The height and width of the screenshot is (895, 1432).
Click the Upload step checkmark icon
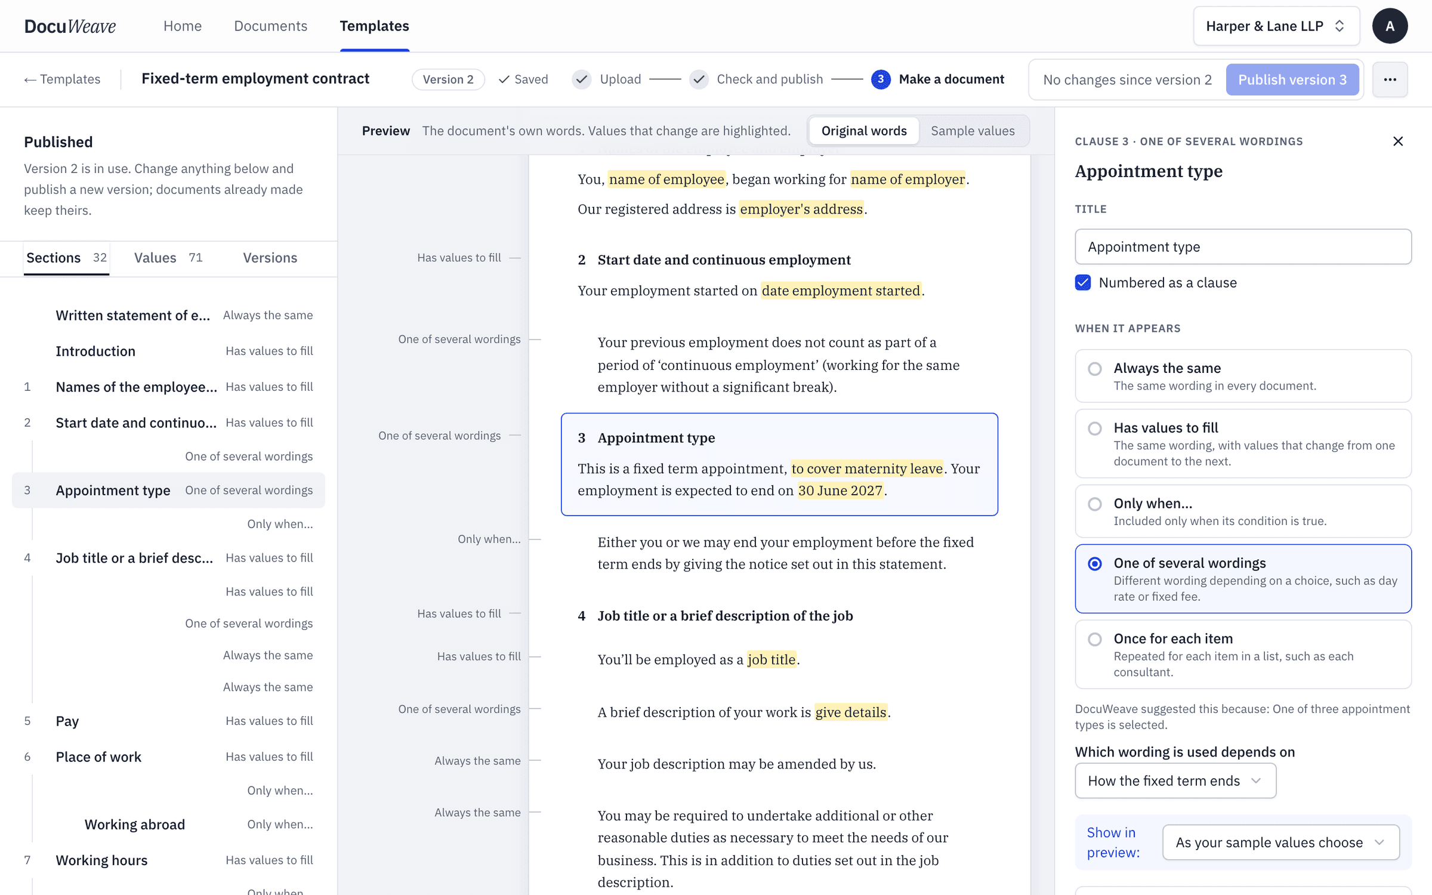coord(581,79)
